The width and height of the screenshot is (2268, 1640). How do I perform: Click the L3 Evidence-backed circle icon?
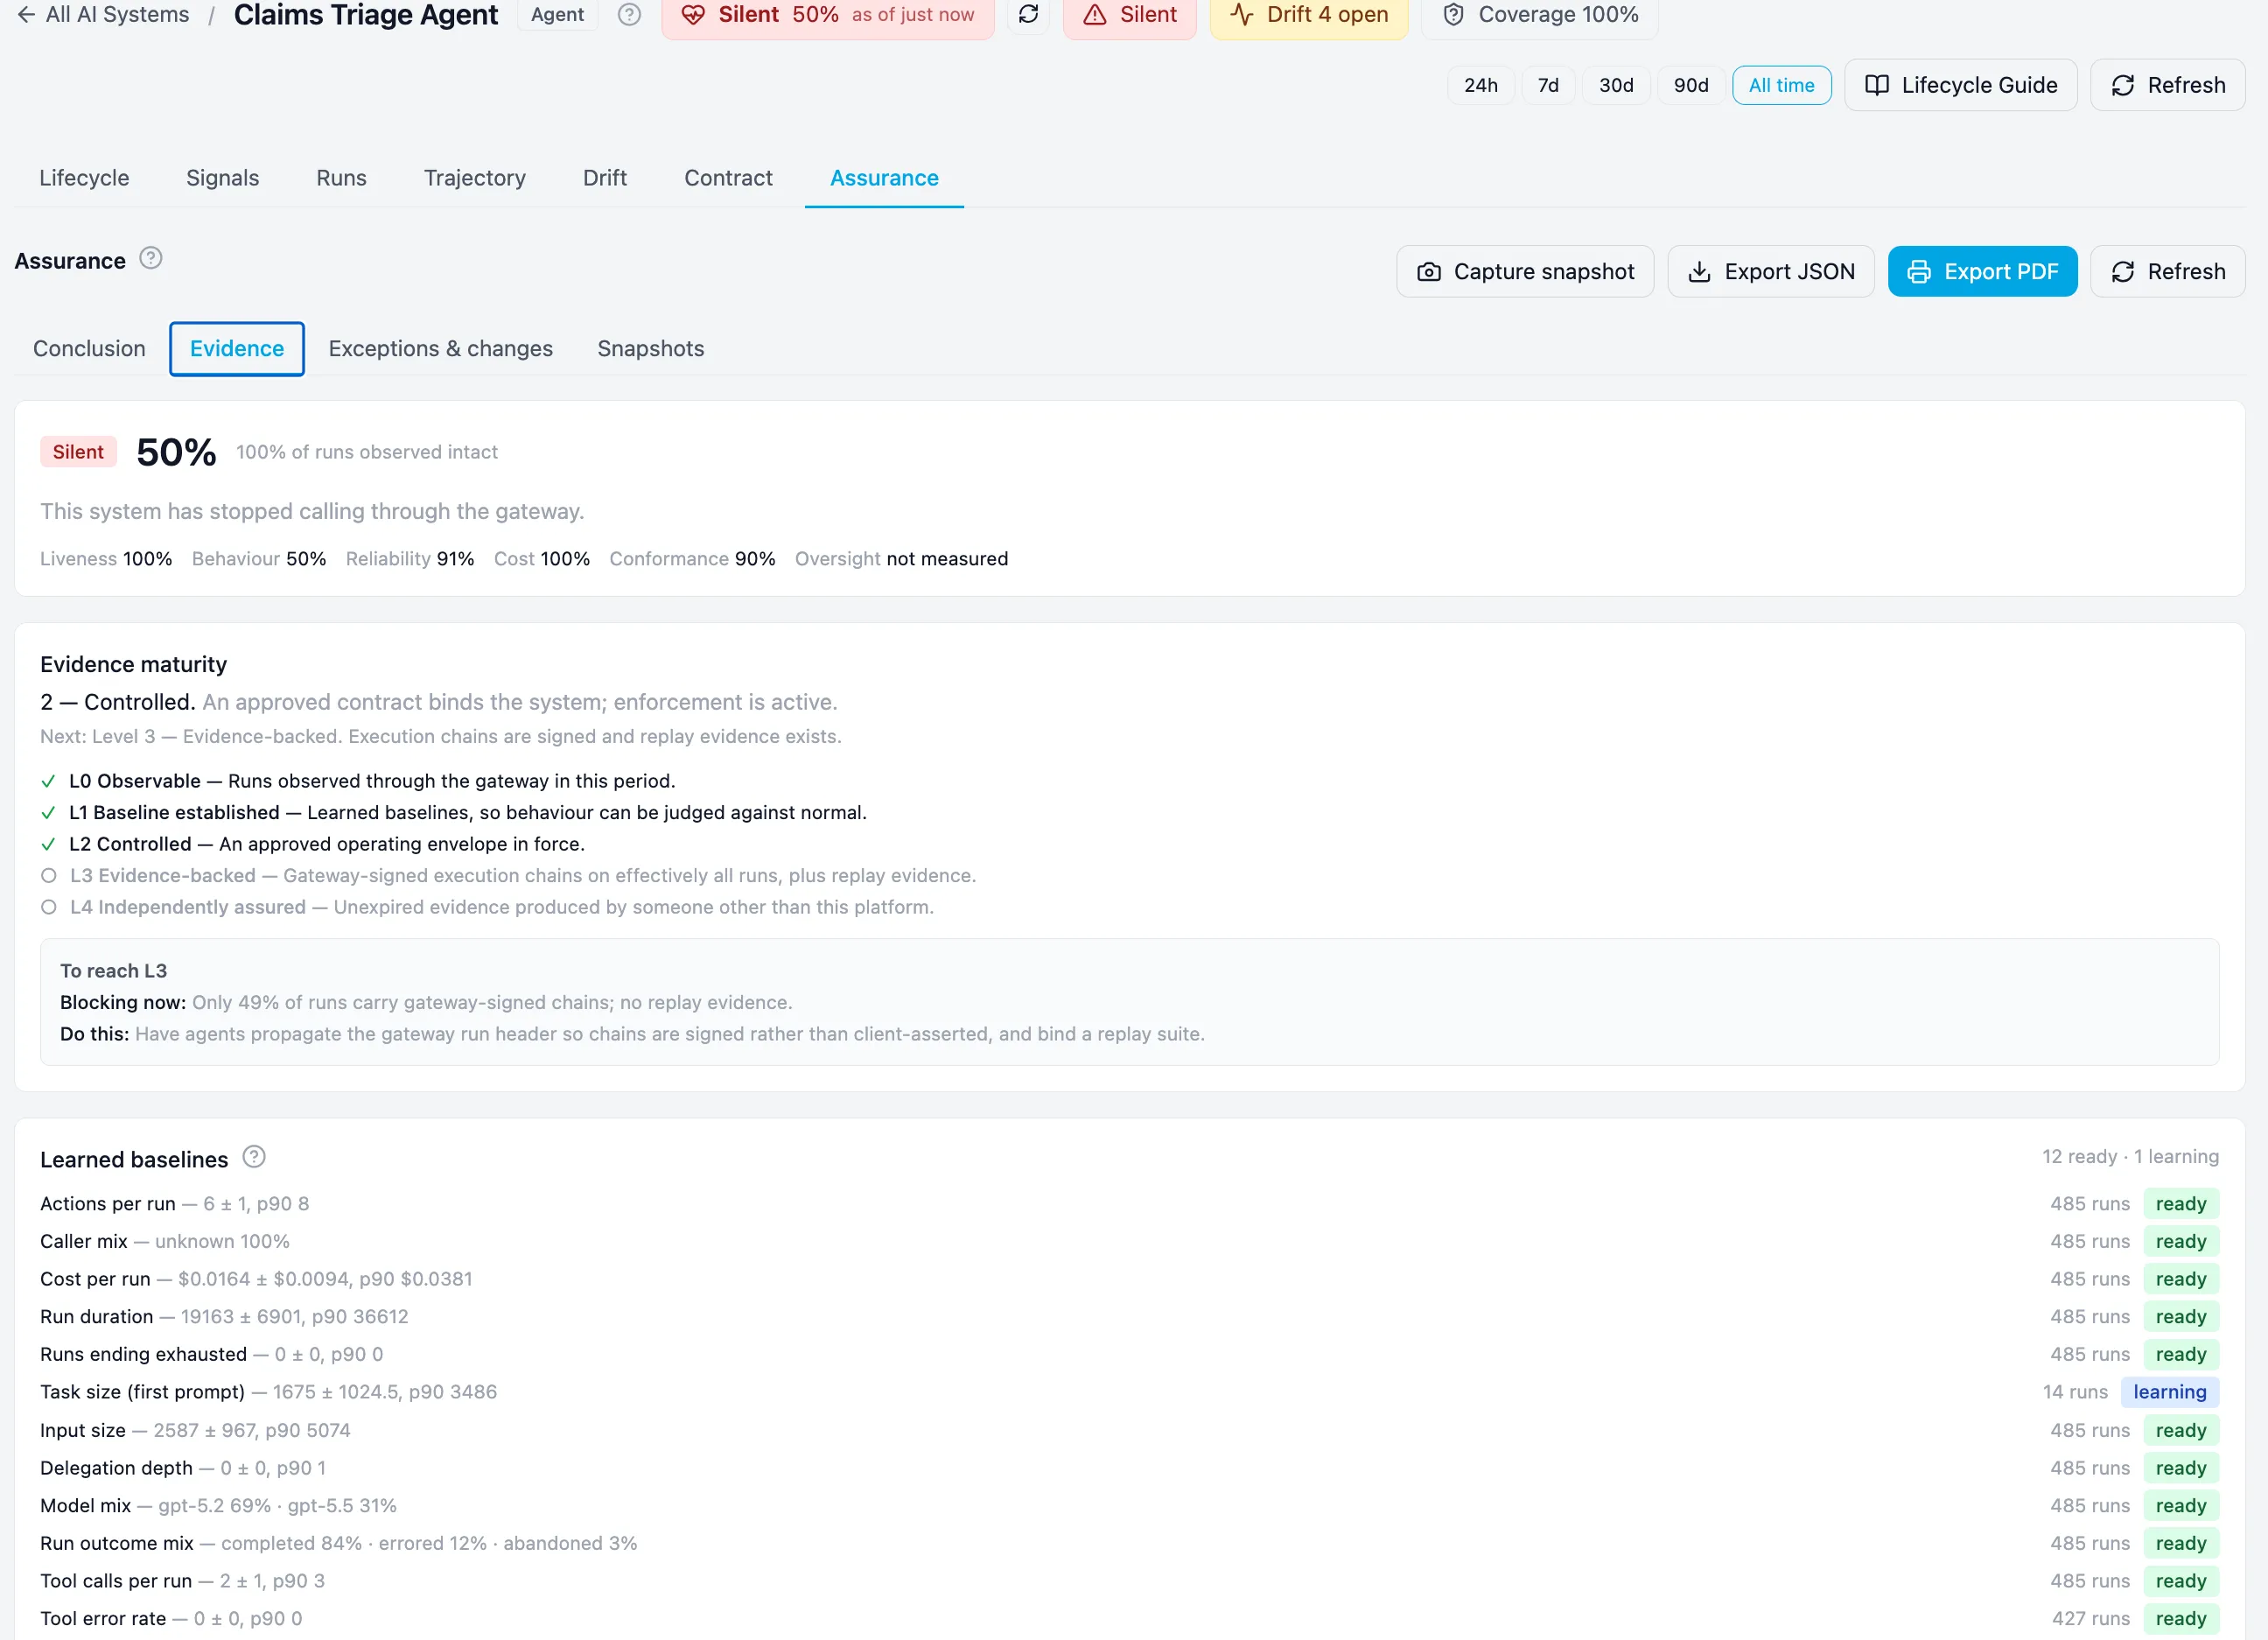point(48,876)
